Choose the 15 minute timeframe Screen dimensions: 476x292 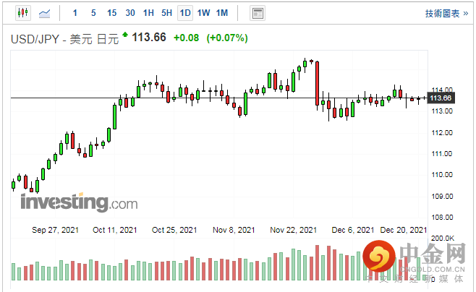(x=111, y=13)
